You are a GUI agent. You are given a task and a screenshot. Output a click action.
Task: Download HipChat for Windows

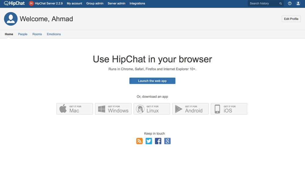[x=113, y=109]
